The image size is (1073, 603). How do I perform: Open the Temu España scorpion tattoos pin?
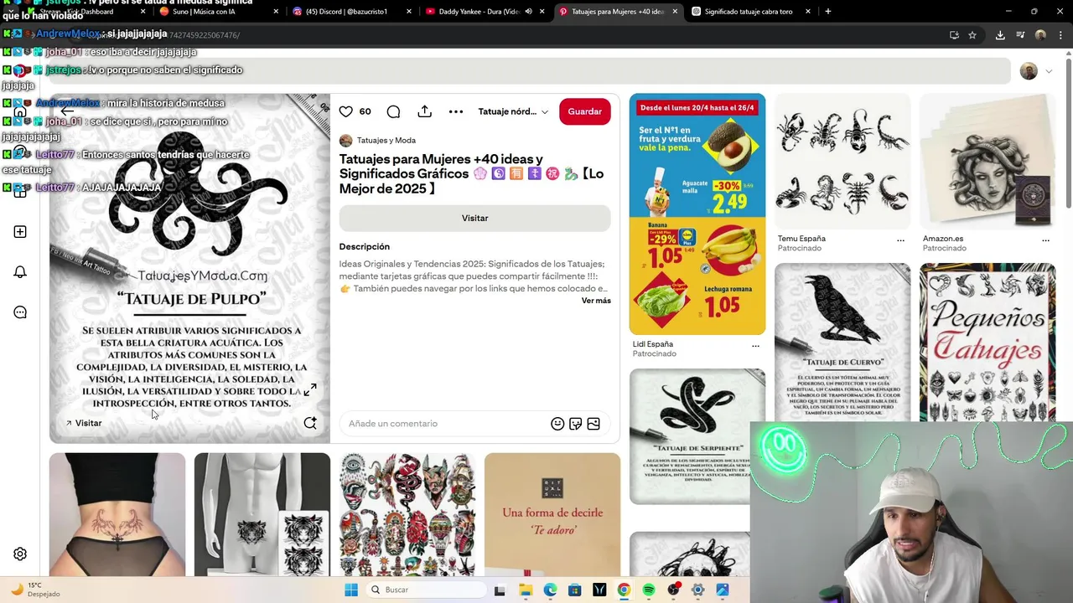pyautogui.click(x=842, y=162)
